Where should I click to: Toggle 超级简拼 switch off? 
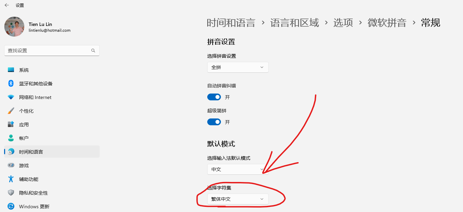coord(214,122)
